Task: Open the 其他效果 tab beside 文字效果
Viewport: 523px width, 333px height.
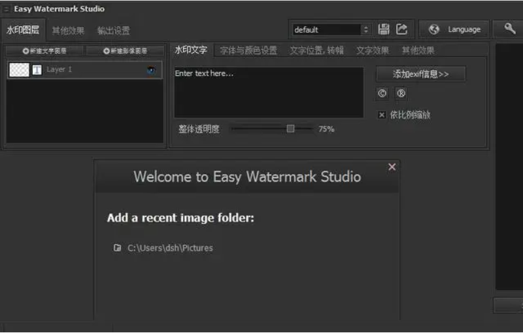Action: (418, 50)
